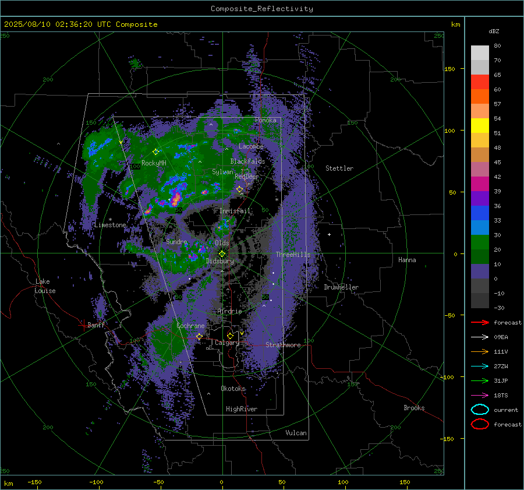This screenshot has width=524, height=490.
Task: Click the Hanna city label
Action: tap(407, 260)
